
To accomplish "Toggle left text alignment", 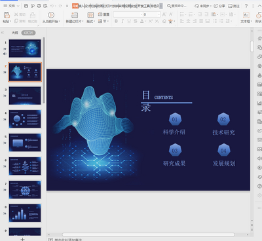I will point(181,21).
